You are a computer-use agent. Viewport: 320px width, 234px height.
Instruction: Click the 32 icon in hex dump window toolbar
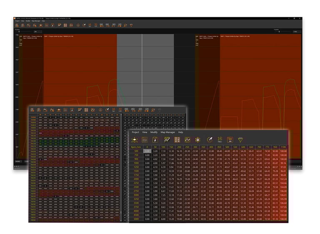tap(120, 110)
